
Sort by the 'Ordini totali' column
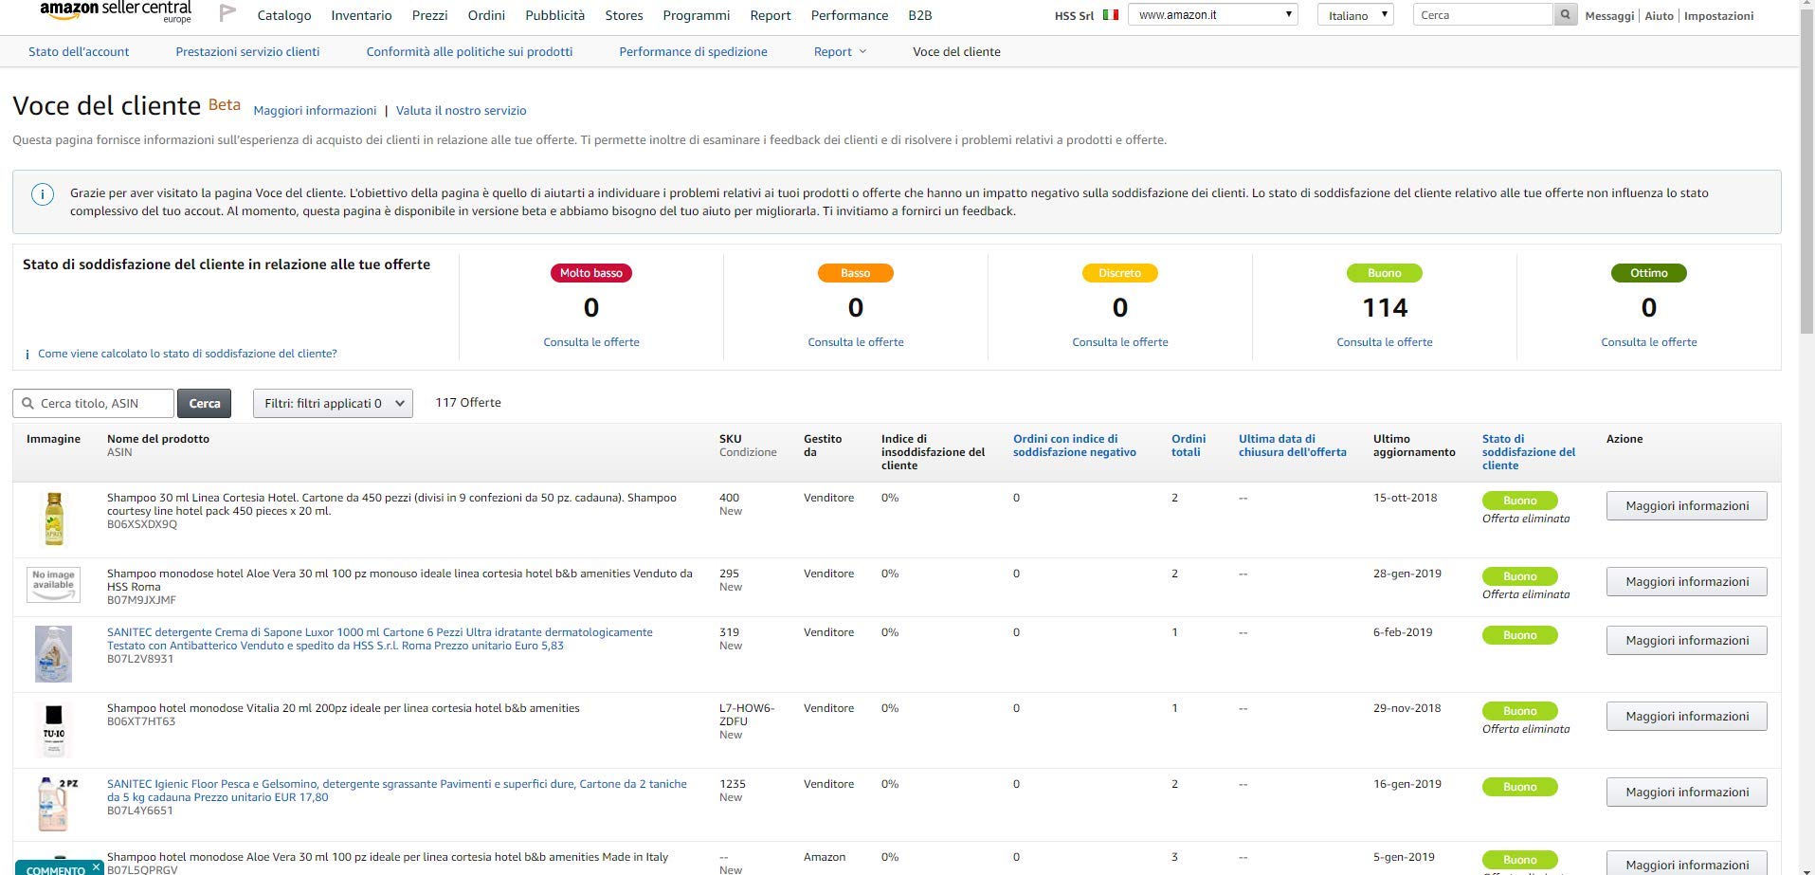coord(1189,446)
